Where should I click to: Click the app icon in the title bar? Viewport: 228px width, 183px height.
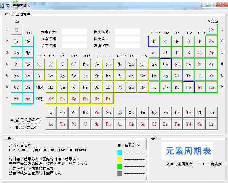click(x=2, y=6)
